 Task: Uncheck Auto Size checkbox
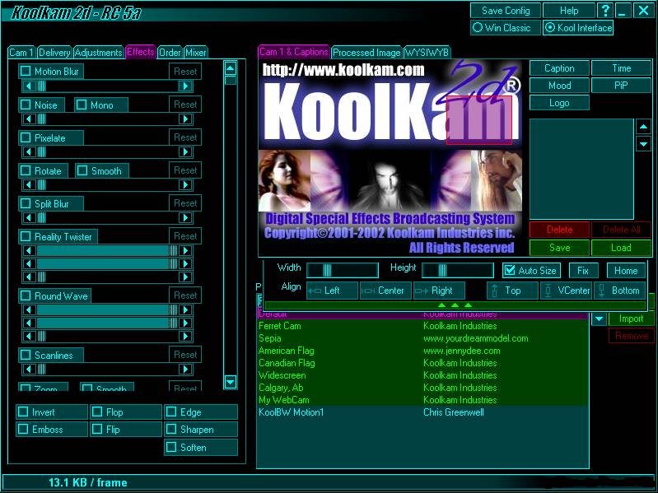point(510,271)
